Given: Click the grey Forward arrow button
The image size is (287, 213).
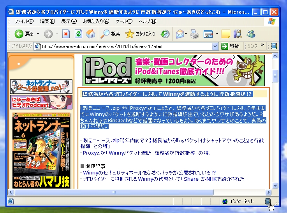Looking at the screenshot, I should 48,34.
